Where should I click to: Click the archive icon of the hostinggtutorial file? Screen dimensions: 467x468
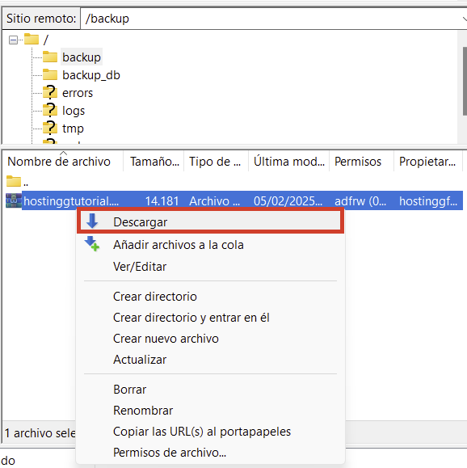click(14, 200)
